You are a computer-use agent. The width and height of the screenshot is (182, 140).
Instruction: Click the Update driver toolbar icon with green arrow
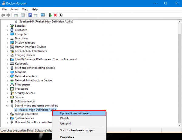(x=50, y=15)
